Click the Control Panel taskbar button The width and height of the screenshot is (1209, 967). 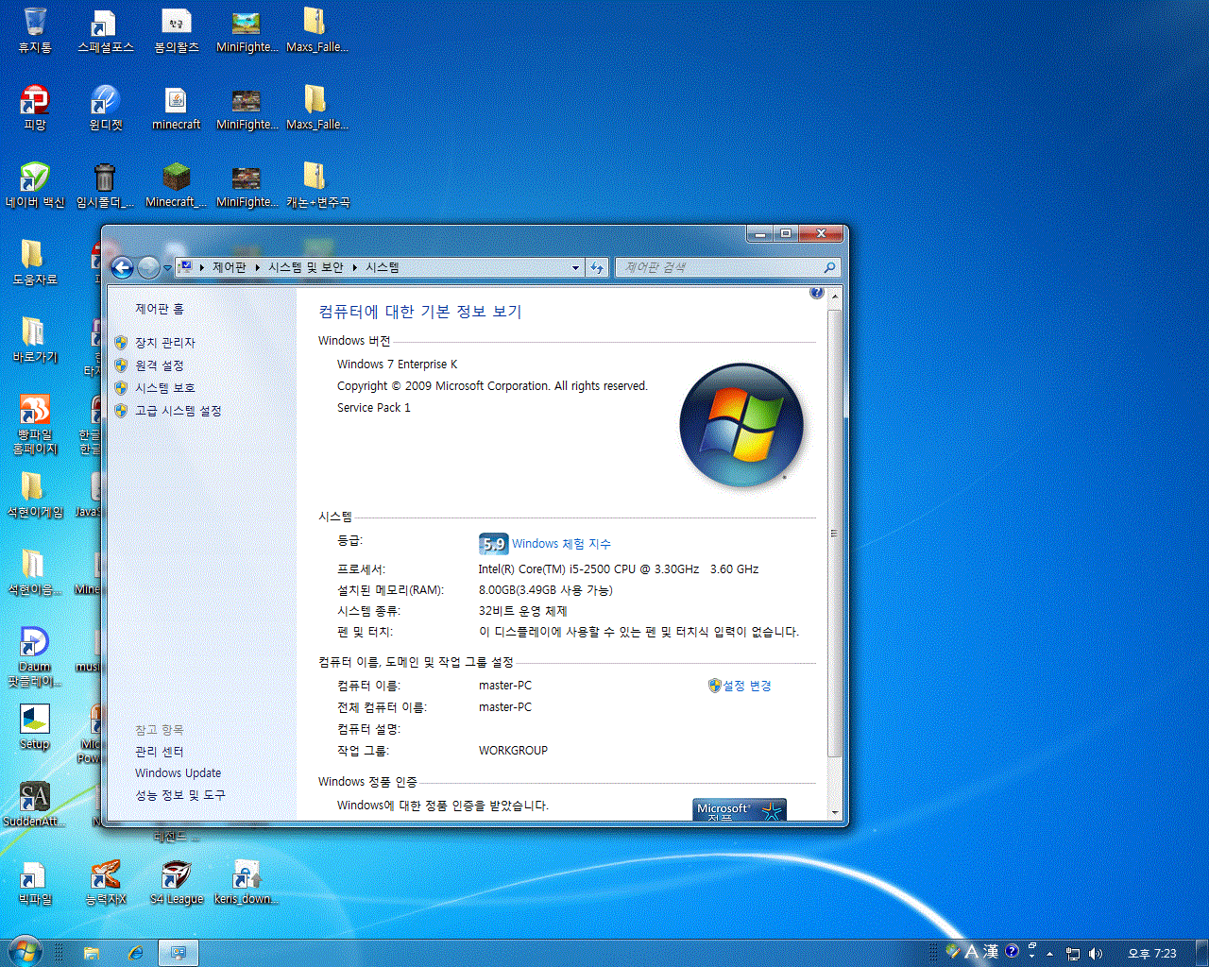[x=179, y=953]
